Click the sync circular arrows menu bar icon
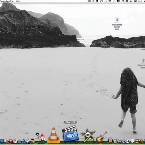The height and width of the screenshot is (145, 145). coord(123,1)
